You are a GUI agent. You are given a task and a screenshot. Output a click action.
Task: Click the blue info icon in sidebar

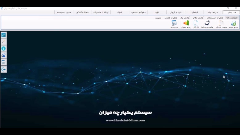click(x=4, y=49)
